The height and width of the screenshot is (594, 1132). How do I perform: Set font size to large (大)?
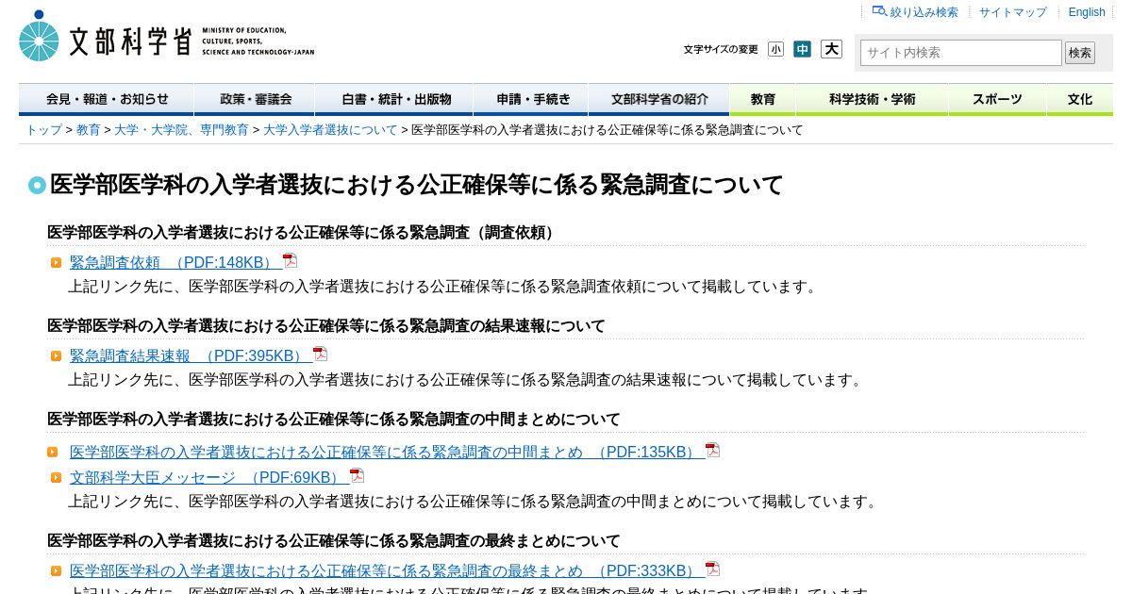pos(831,49)
